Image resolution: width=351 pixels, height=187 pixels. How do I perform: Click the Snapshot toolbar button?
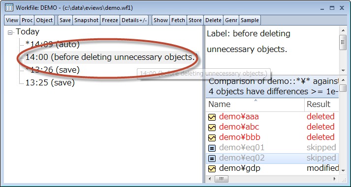pos(87,20)
